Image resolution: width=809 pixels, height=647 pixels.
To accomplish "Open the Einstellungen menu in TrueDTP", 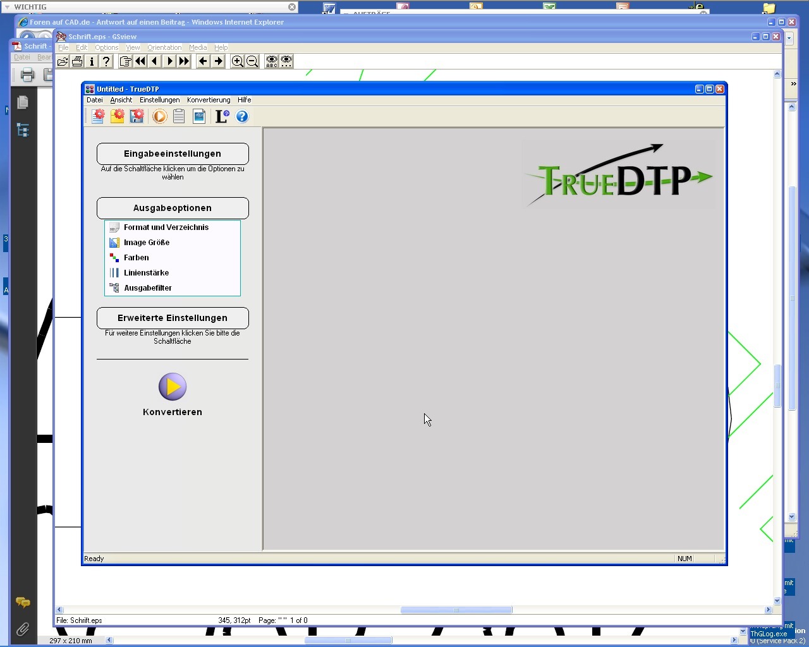I will coord(160,100).
